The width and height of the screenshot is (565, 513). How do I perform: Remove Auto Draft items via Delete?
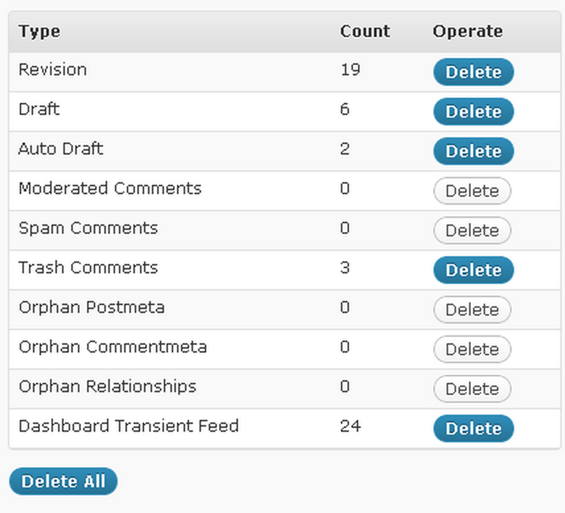coord(473,151)
